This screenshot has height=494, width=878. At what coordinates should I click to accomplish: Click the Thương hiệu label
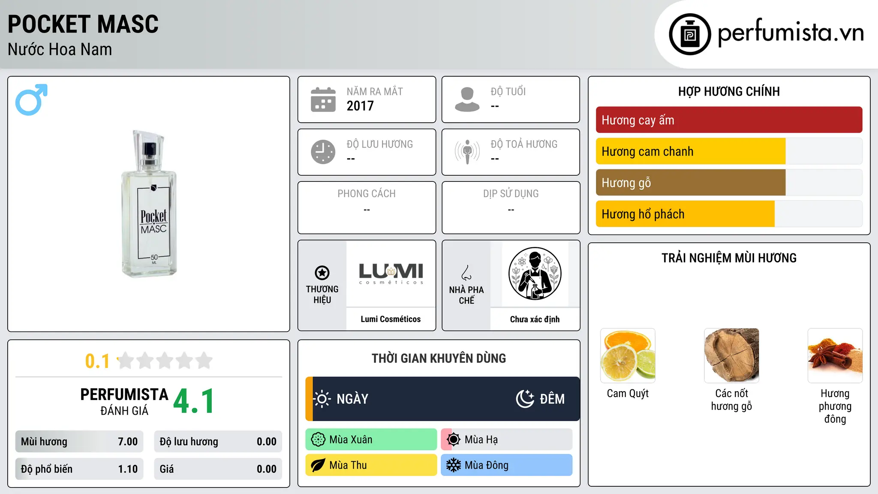coord(322,294)
